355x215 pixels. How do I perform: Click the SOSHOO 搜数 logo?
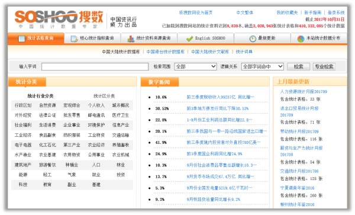point(59,20)
